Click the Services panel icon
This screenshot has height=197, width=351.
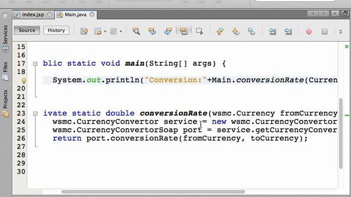(x=5, y=49)
